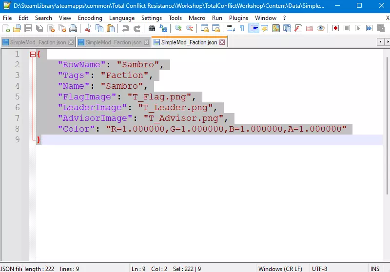Click the Windows (CR LF) status bar field
390x272 pixels.
tap(280, 269)
